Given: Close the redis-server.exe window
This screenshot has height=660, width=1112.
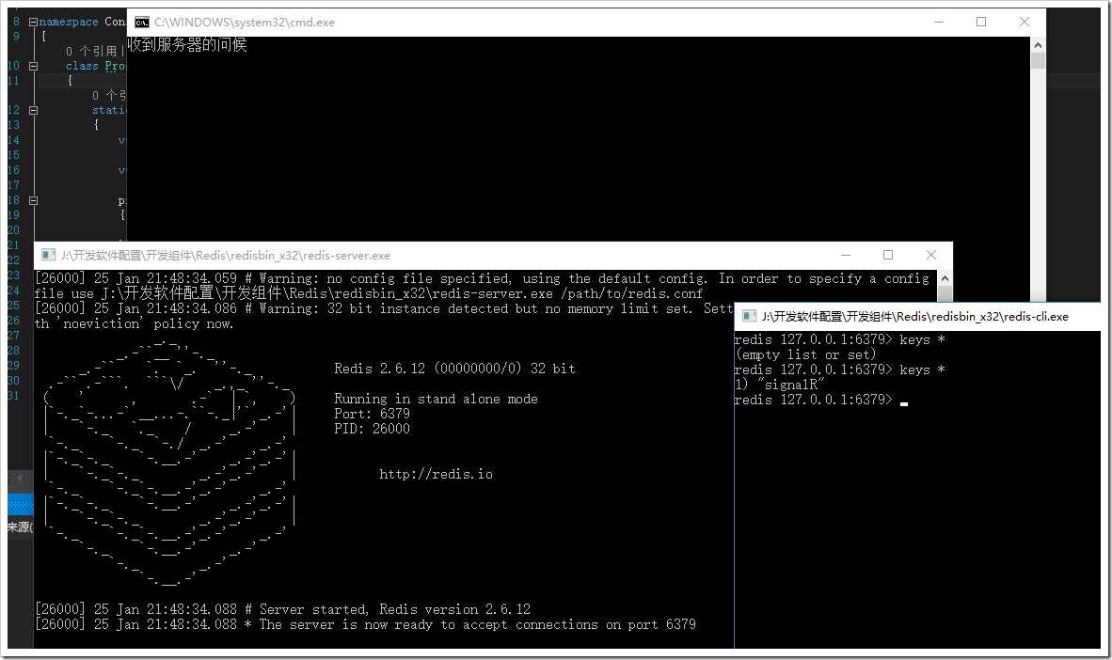Looking at the screenshot, I should [931, 255].
